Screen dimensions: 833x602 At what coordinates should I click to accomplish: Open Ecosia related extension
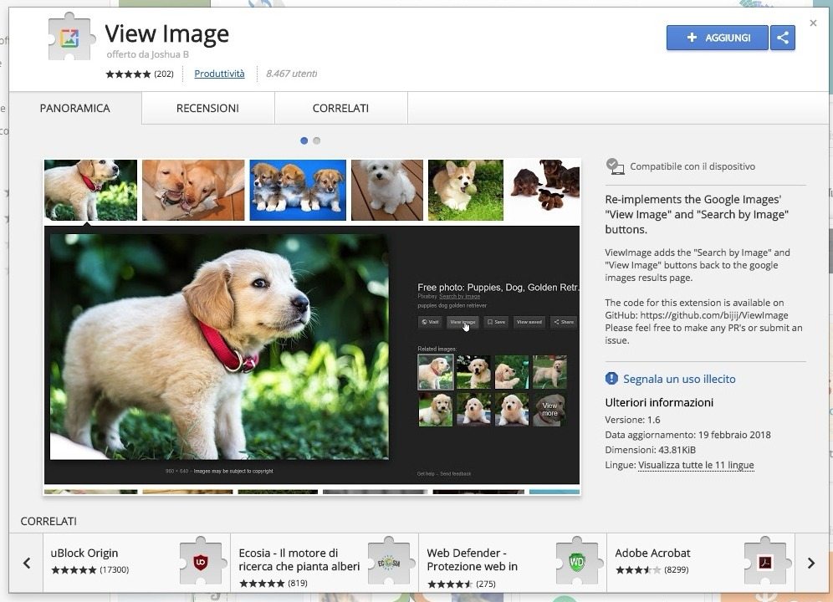(325, 563)
